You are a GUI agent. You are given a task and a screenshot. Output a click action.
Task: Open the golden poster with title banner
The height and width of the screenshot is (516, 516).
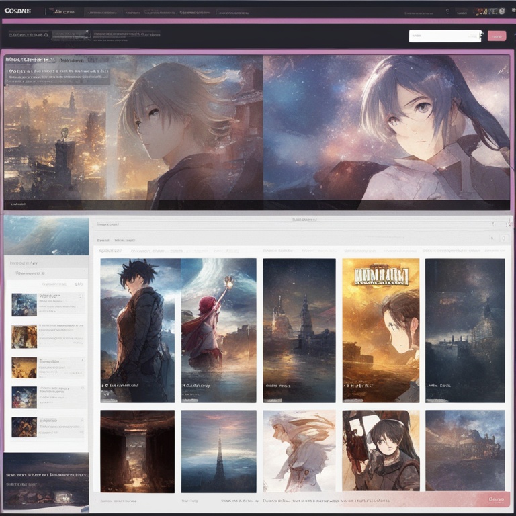click(381, 330)
